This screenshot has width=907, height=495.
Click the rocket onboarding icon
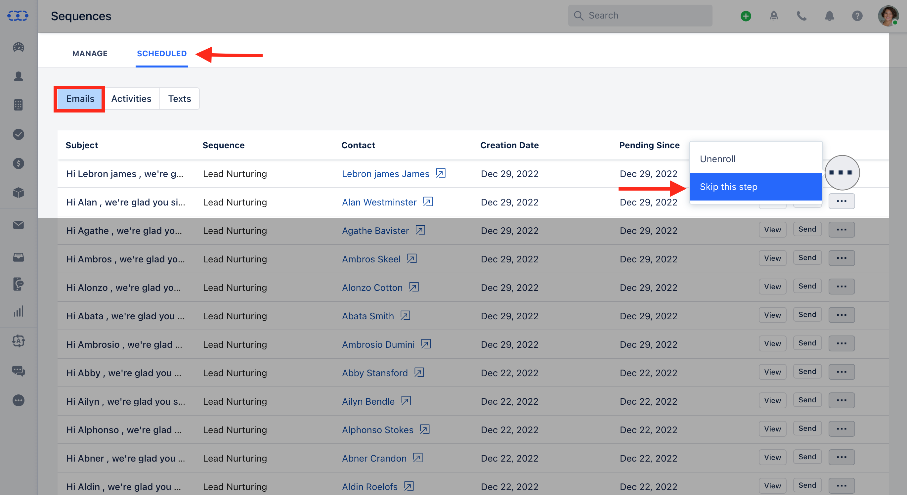pyautogui.click(x=773, y=16)
